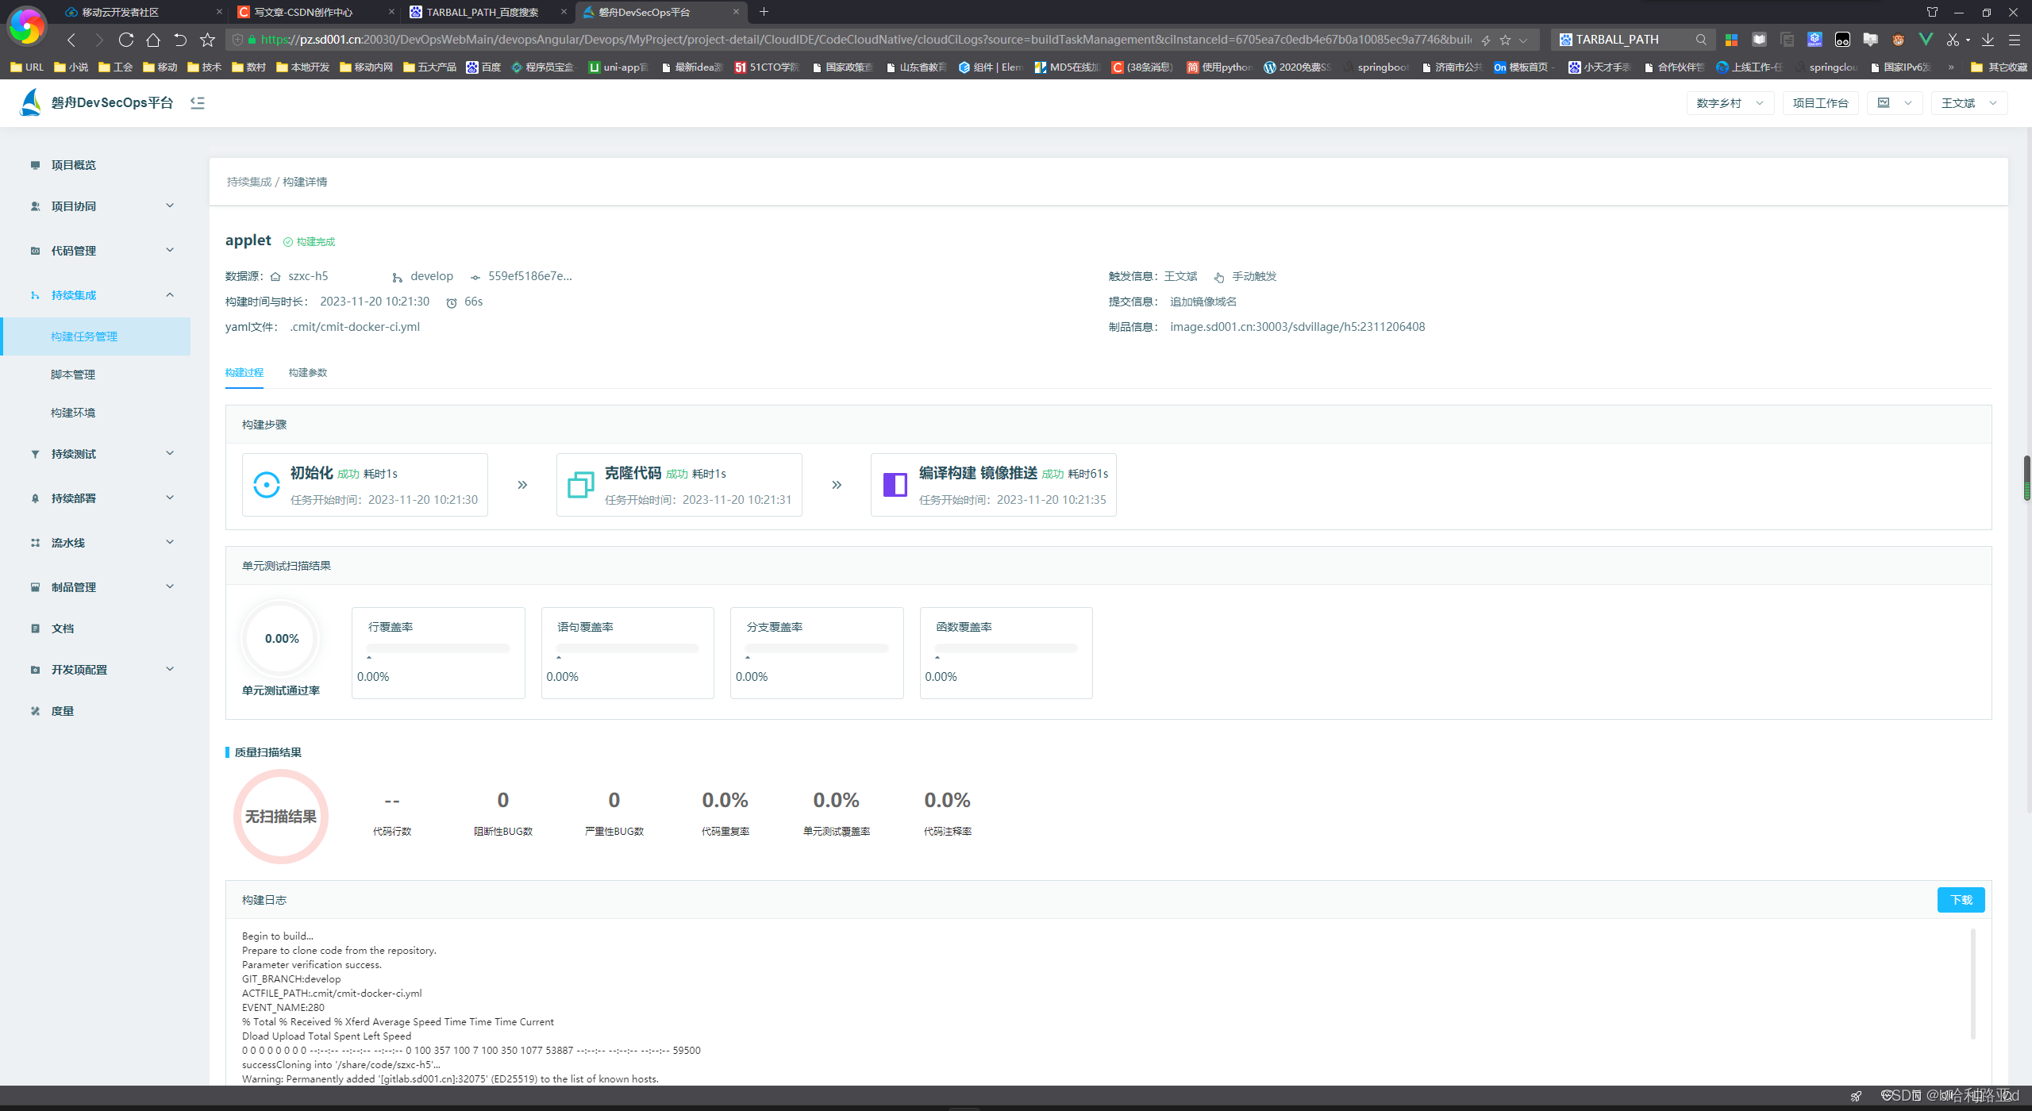Switch to the 构建参数 tab

pyautogui.click(x=308, y=373)
